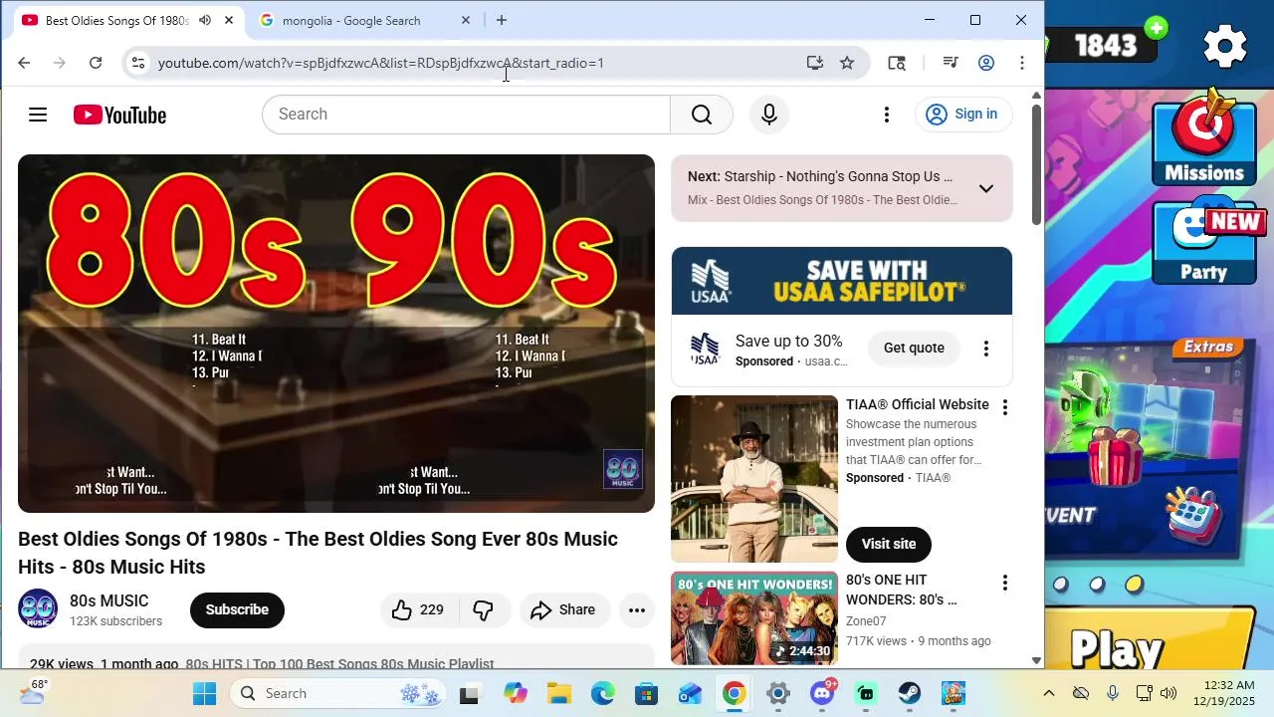The width and height of the screenshot is (1274, 717).
Task: Switch to mongolia Google Search tab
Action: pos(365,20)
